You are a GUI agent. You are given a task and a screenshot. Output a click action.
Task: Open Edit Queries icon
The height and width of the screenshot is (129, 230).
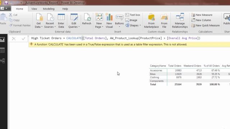[74, 17]
